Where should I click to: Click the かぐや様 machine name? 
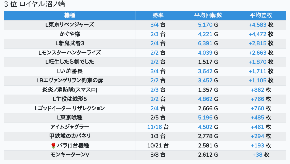click(70, 34)
